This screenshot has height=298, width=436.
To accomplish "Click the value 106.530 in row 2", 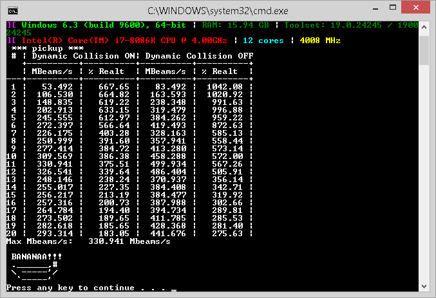I will tap(55, 95).
